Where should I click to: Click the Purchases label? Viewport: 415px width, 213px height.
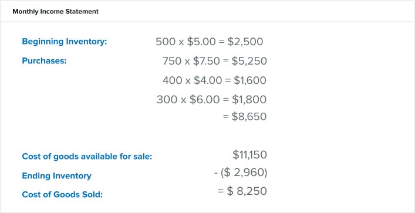(44, 61)
